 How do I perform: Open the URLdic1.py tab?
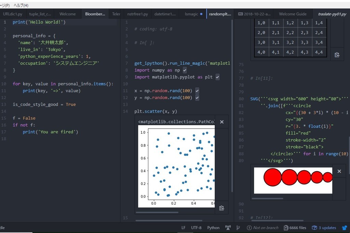coord(13,14)
